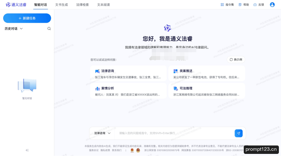Start a new task with 新建任务

pos(27,18)
